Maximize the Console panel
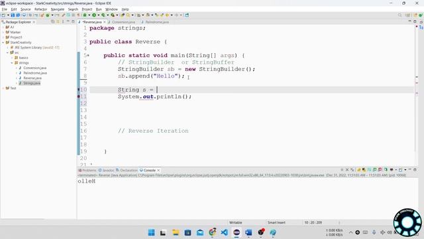Screen dimensions: 424x239 point(415,170)
